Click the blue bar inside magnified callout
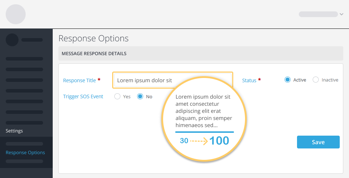The height and width of the screenshot is (178, 349). pyautogui.click(x=204, y=132)
